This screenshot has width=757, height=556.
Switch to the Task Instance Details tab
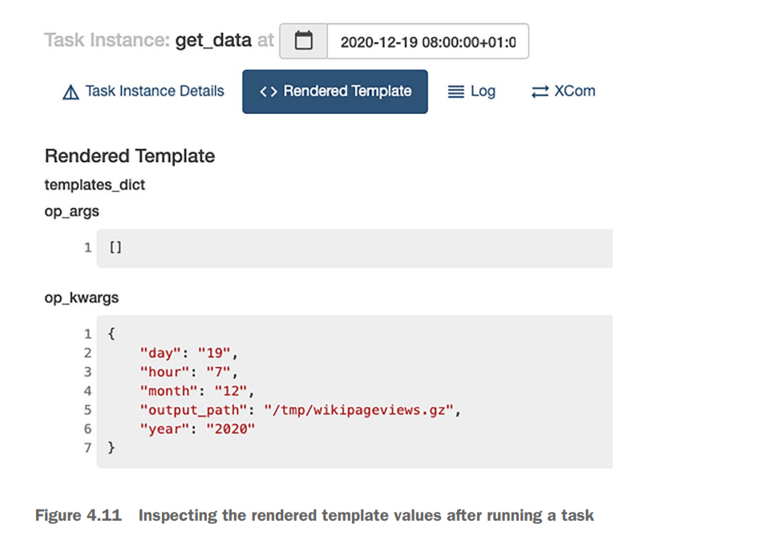[154, 91]
